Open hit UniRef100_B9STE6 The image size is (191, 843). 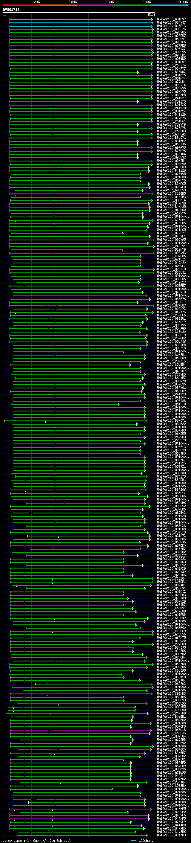171,42
